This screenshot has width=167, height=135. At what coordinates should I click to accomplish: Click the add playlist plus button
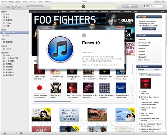[5, 133]
